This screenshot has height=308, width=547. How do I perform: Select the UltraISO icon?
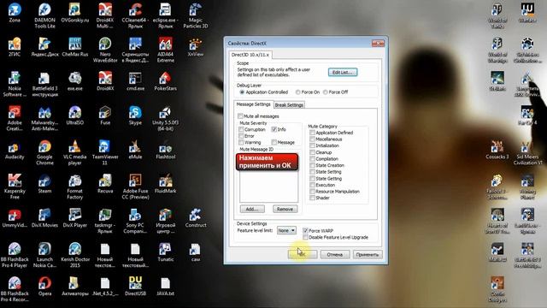click(x=75, y=115)
